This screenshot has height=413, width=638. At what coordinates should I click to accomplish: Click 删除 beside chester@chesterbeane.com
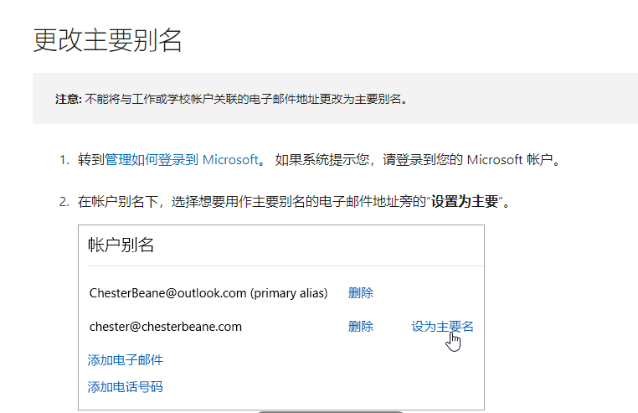(x=361, y=326)
